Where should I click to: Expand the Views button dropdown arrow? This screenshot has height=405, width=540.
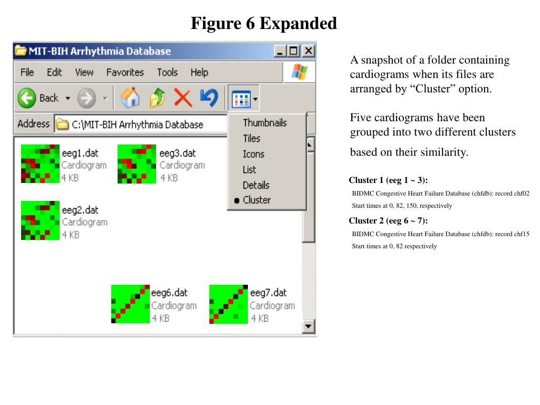click(x=256, y=99)
